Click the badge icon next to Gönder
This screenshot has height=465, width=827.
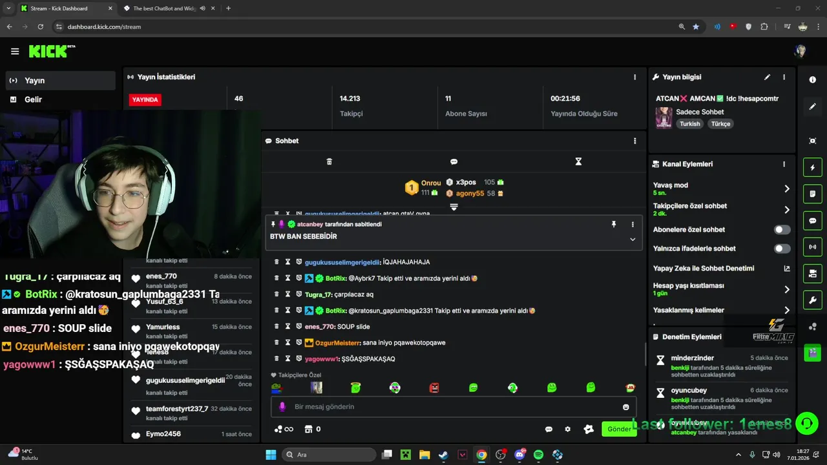click(588, 429)
